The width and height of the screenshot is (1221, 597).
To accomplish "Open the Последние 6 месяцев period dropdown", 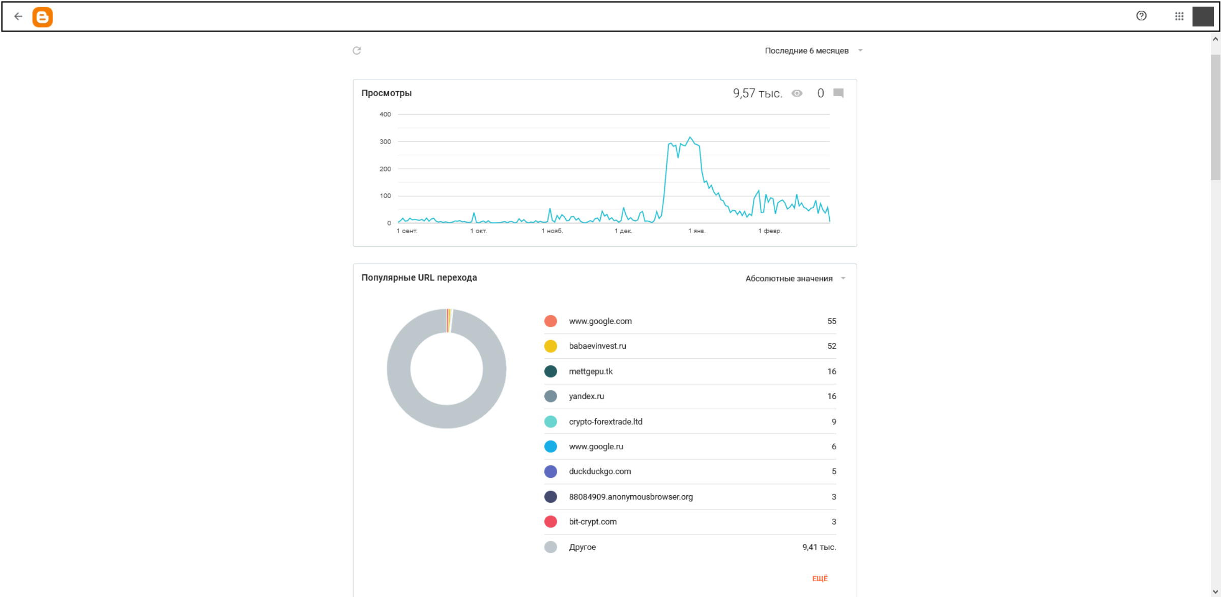I will [806, 50].
